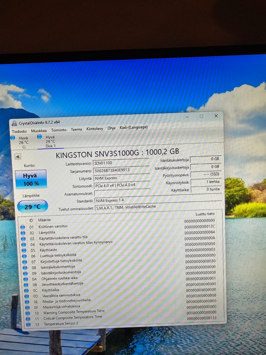Viewport: 266px width, 355px height.
Task: Click the Laitteistoversio field SDV01100
Action: tap(121, 163)
